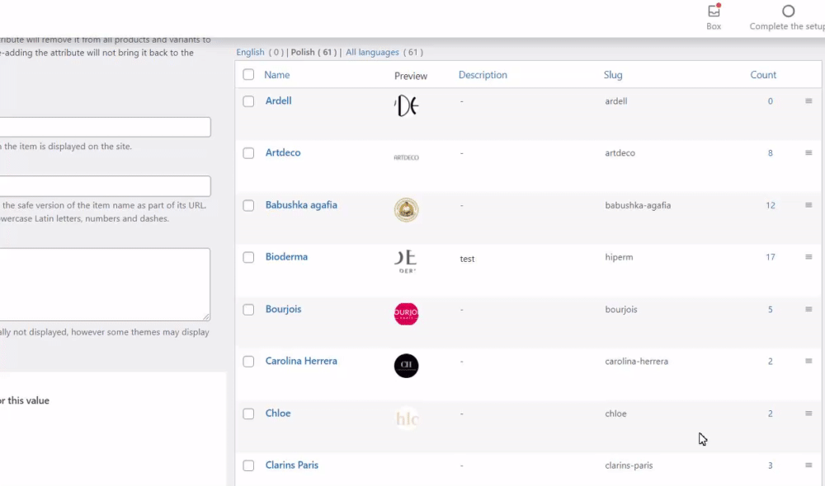Click the drag handle for the Artdeco row

808,153
